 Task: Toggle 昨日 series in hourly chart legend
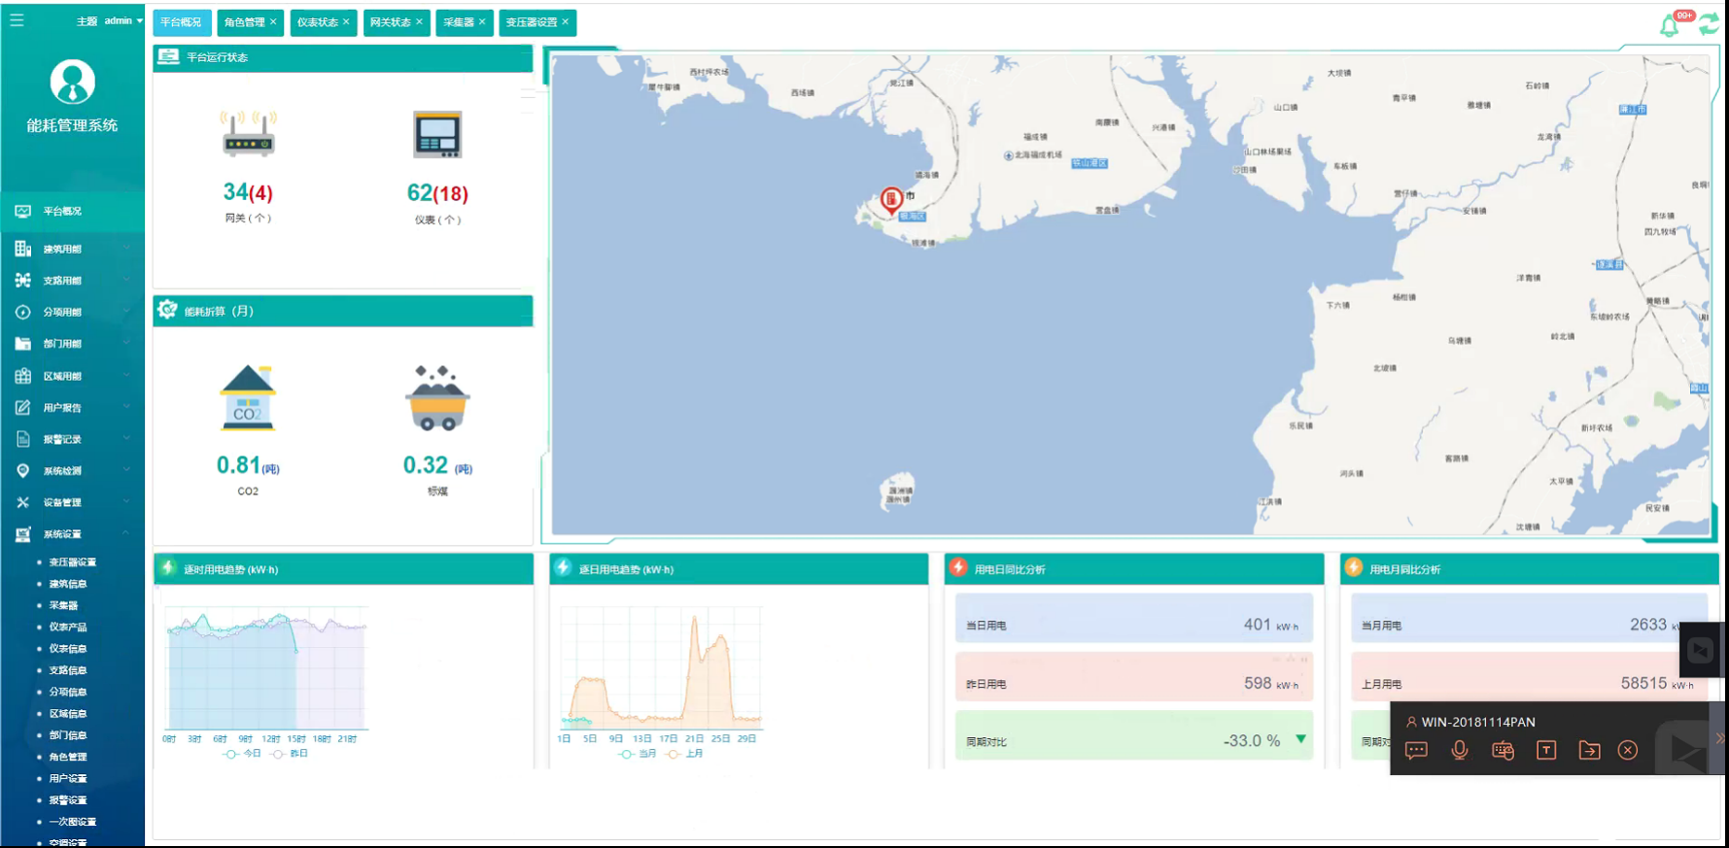coord(291,754)
